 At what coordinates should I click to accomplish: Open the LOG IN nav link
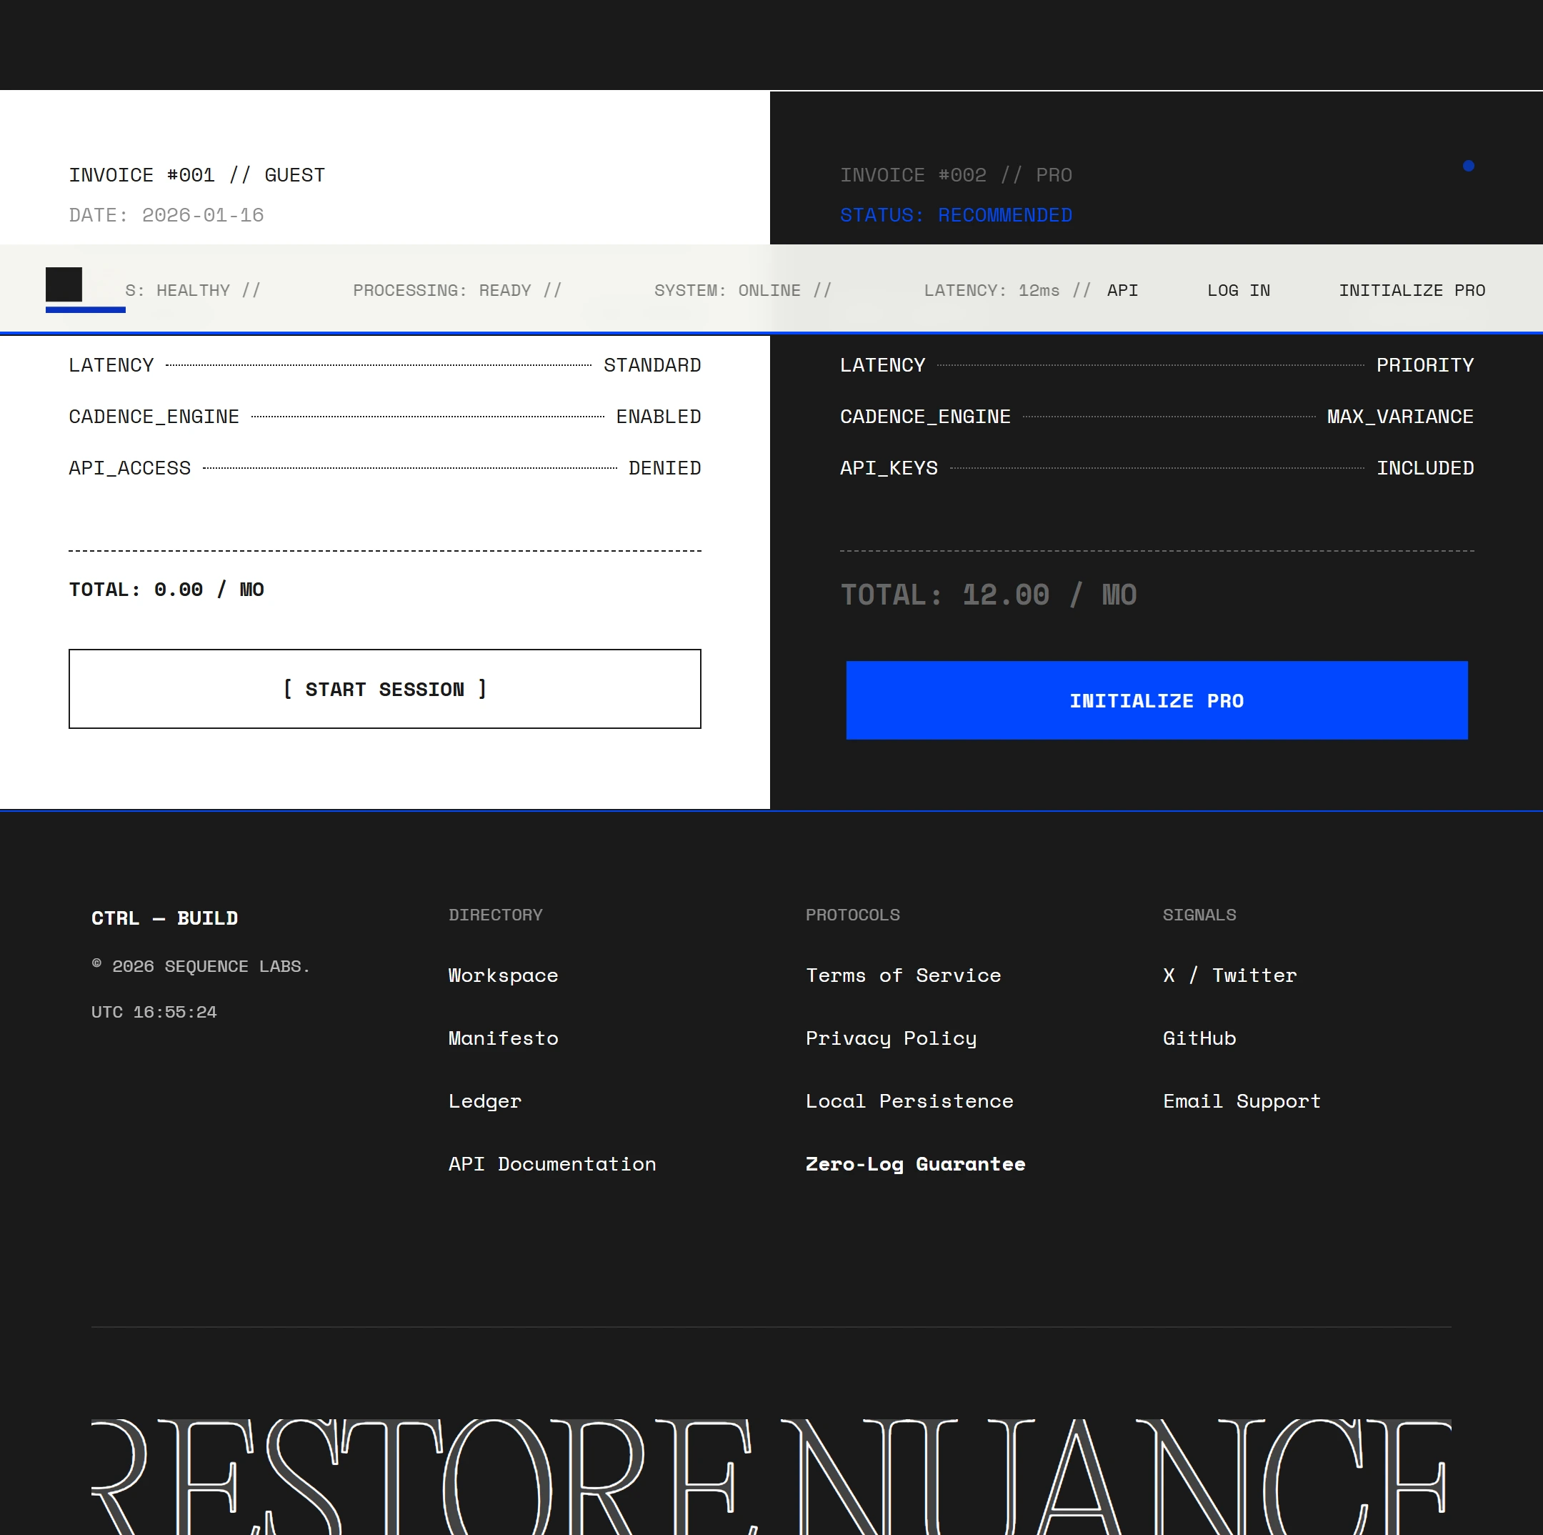point(1238,291)
